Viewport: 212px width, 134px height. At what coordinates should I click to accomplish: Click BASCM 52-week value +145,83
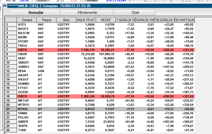(188, 33)
